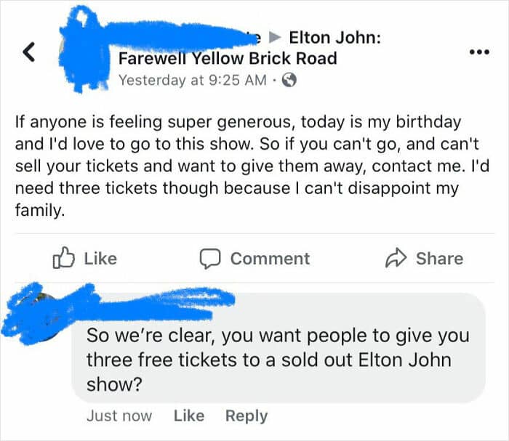Viewport: 509px width, 441px height.
Task: Tap the gray comment bubble about free tickets
Action: 278,347
